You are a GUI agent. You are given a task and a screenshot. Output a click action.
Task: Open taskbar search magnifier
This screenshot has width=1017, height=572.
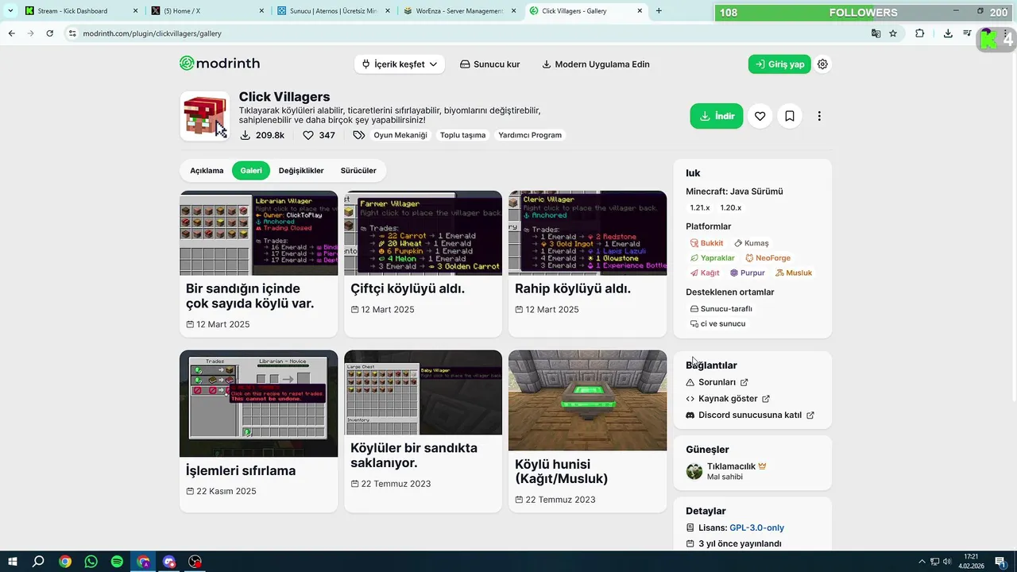[38, 562]
